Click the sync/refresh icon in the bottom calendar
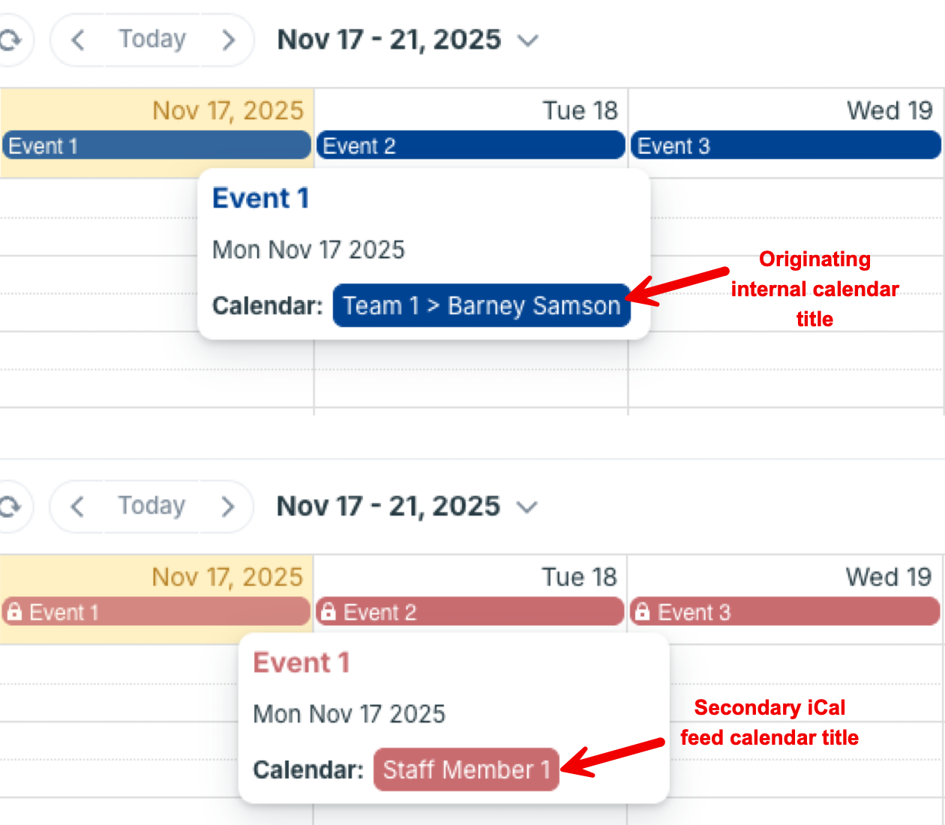 pyautogui.click(x=10, y=506)
